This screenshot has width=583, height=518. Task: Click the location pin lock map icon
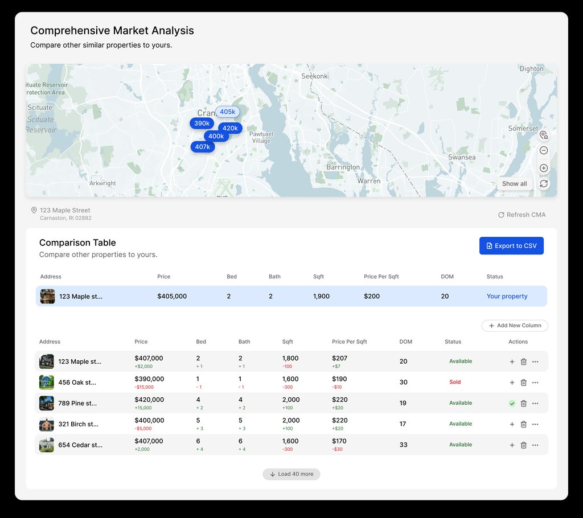click(x=544, y=135)
